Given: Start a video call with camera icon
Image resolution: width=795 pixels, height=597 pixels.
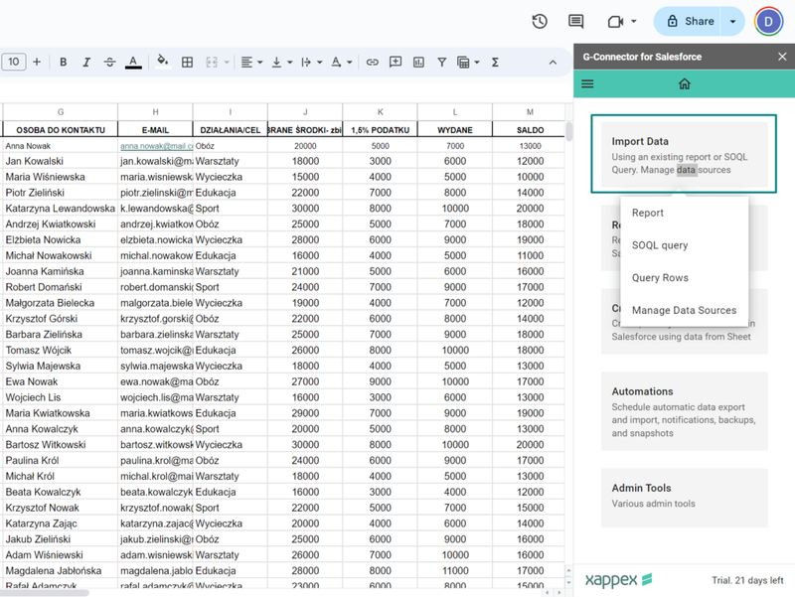Looking at the screenshot, I should tap(615, 21).
